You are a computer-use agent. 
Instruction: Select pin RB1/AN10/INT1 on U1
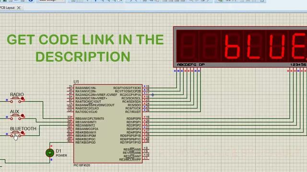tap(86, 122)
